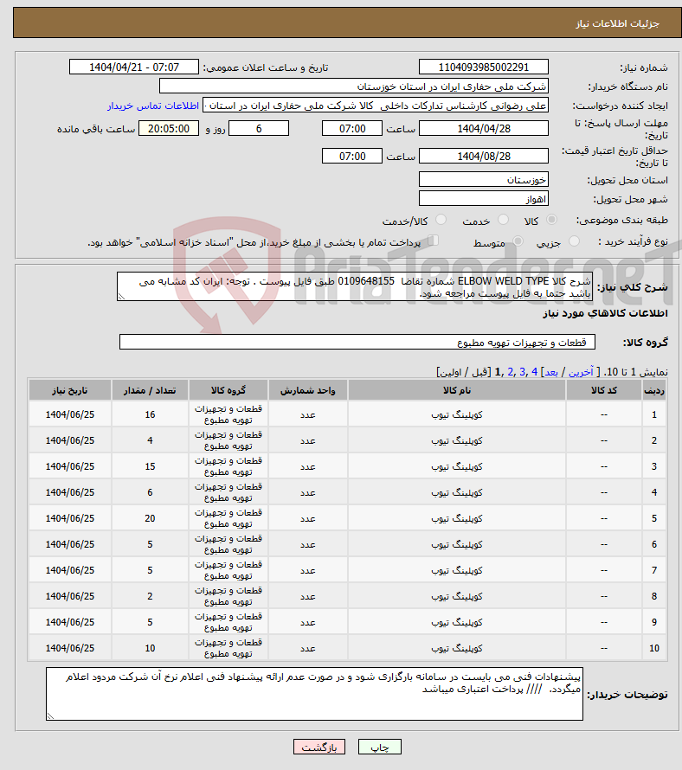
Task: Open the buyer contact info link
Action: (x=153, y=106)
